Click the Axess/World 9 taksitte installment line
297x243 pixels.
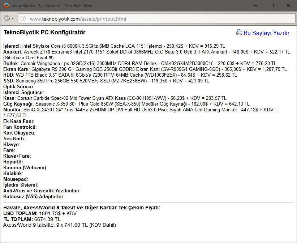click(60, 225)
